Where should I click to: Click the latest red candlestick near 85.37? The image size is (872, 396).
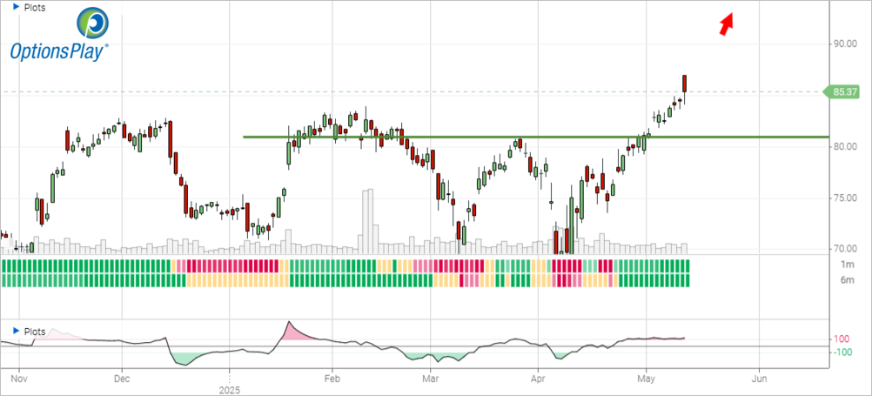pyautogui.click(x=685, y=84)
